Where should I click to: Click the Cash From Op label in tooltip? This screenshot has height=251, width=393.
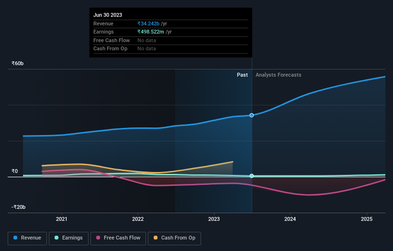click(110, 49)
